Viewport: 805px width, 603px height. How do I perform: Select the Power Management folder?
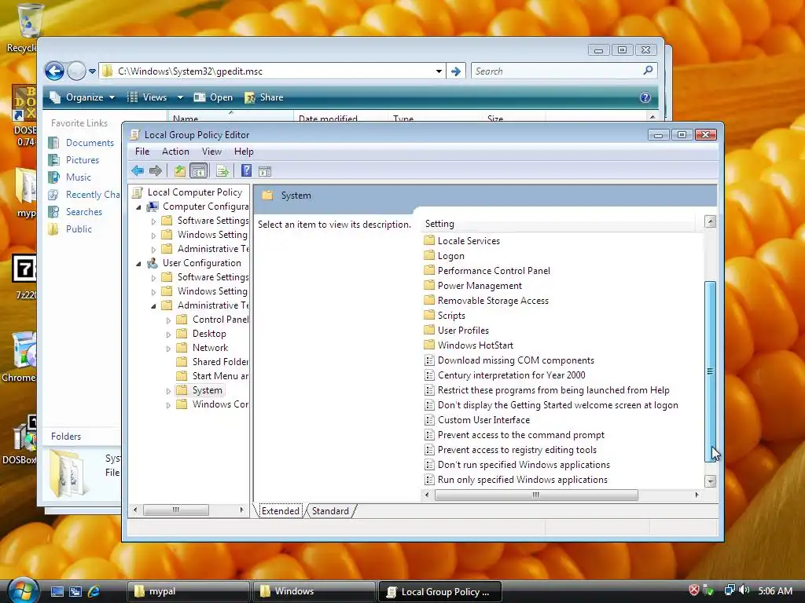[x=473, y=285]
